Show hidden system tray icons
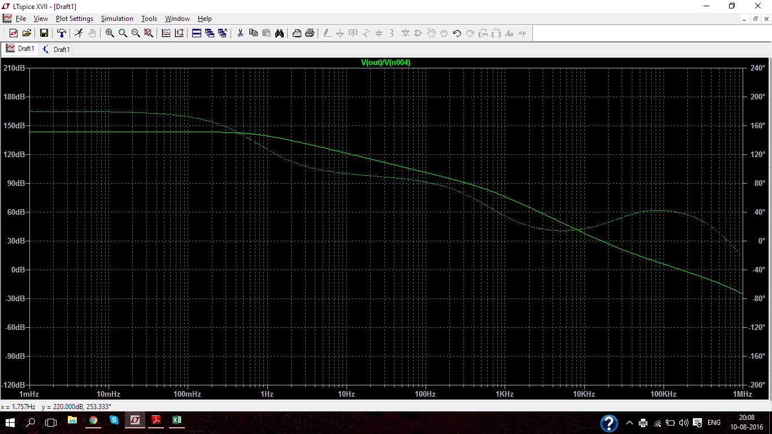Screen dimensions: 772x434 click(630, 423)
